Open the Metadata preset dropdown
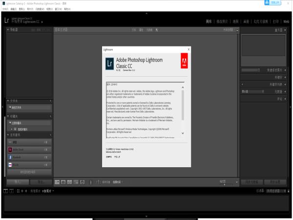 (x=252, y=91)
